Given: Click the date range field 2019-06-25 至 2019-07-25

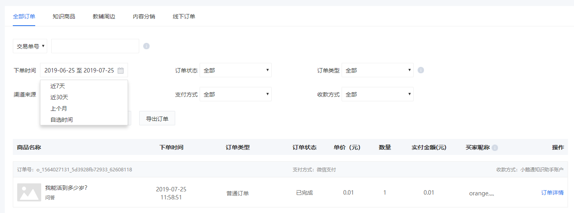Looking at the screenshot, I should (84, 70).
